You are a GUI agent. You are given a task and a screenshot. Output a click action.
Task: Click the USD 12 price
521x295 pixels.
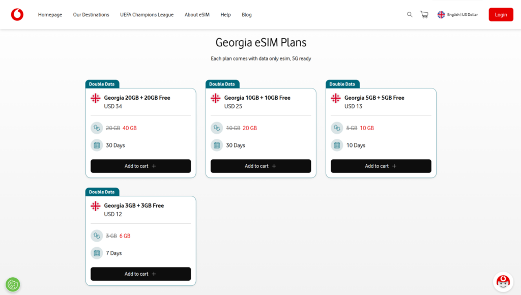pos(113,214)
